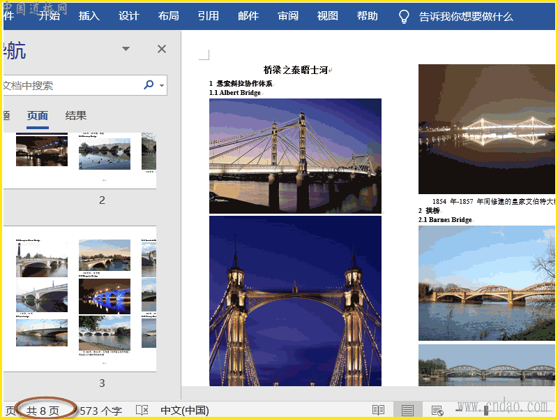Open the 引用 ribbon tab
558x419 pixels.
pyautogui.click(x=209, y=16)
